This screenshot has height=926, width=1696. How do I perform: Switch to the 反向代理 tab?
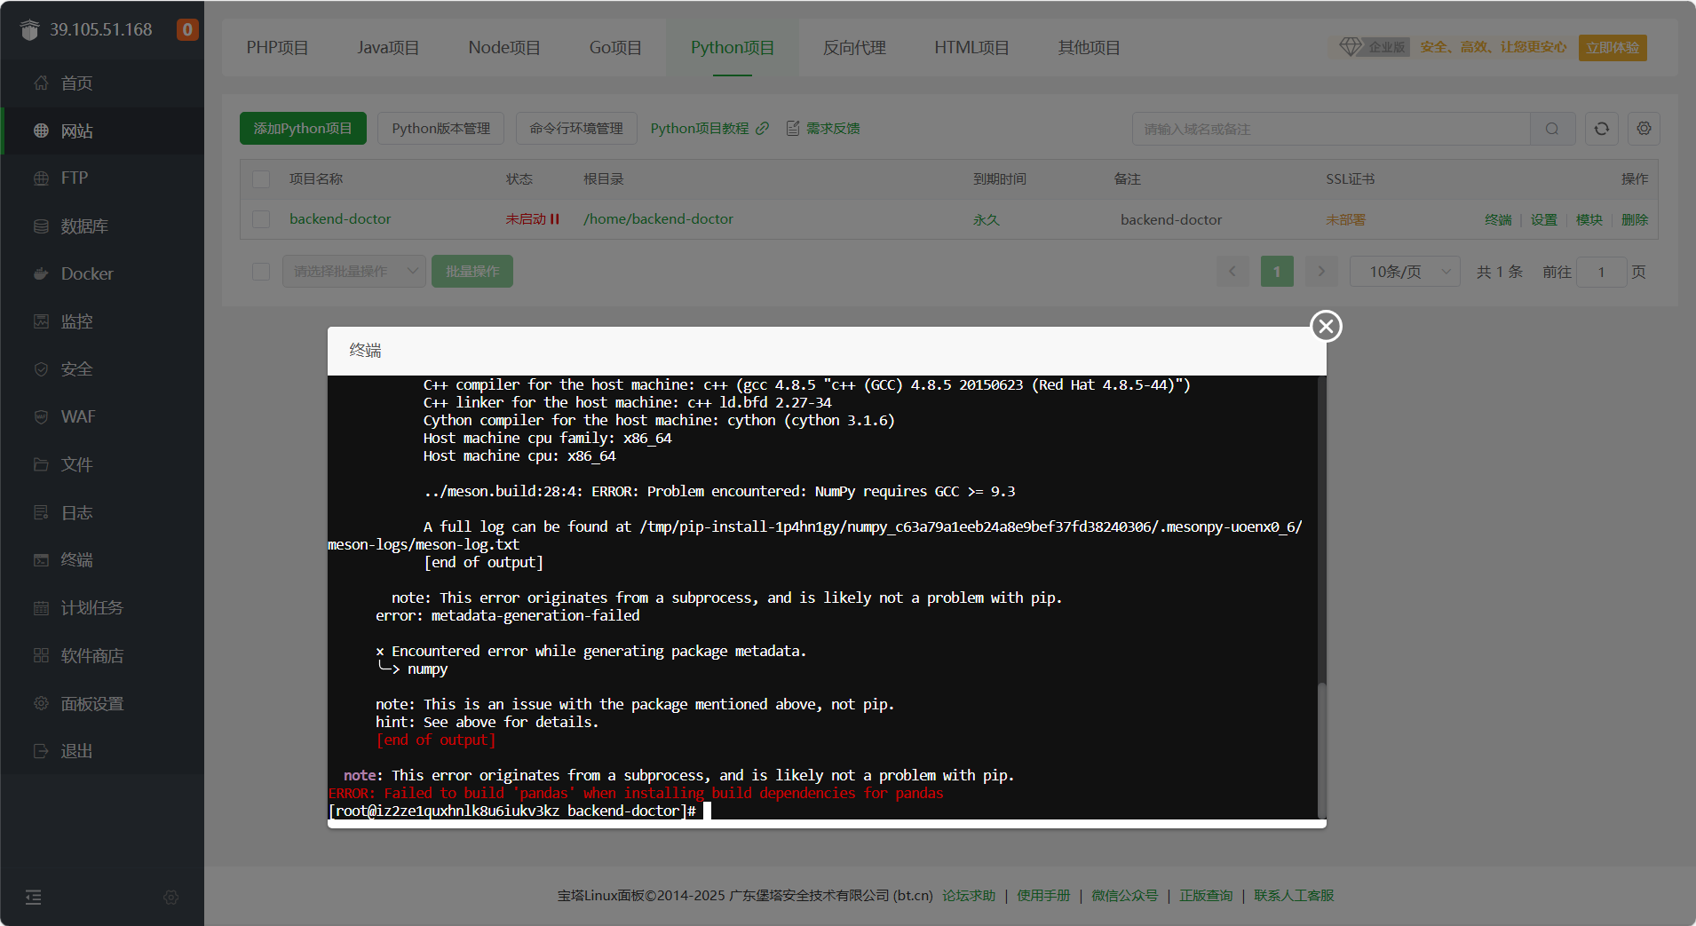point(854,48)
